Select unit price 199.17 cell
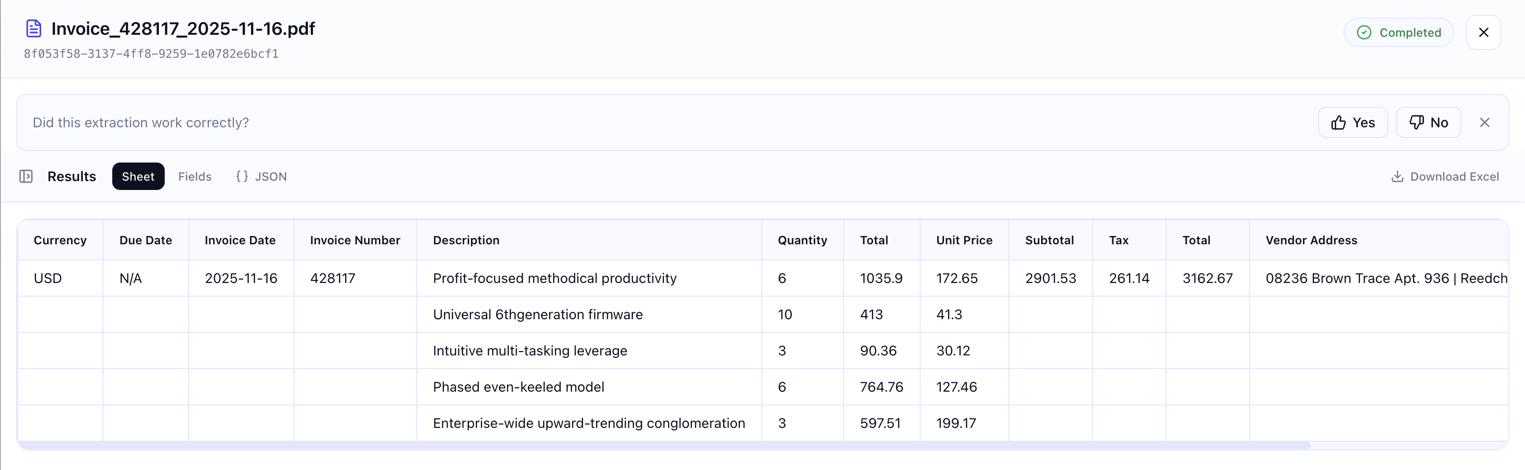Viewport: 1525px width, 470px height. click(964, 423)
